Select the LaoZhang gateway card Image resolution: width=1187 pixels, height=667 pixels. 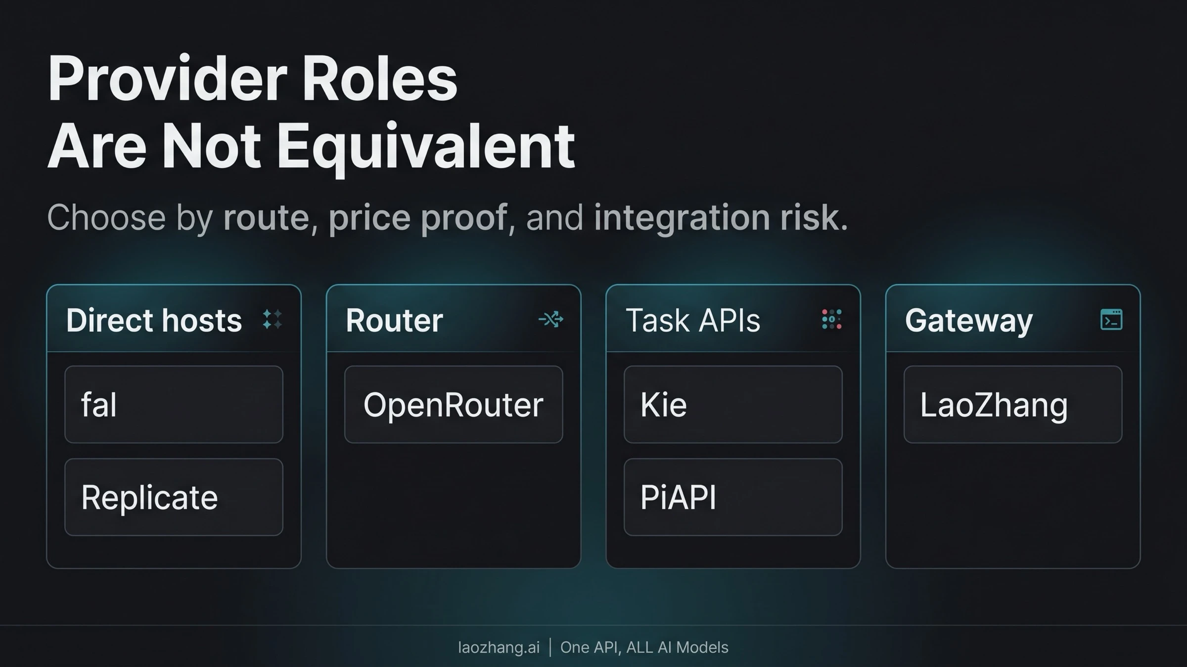point(1013,404)
